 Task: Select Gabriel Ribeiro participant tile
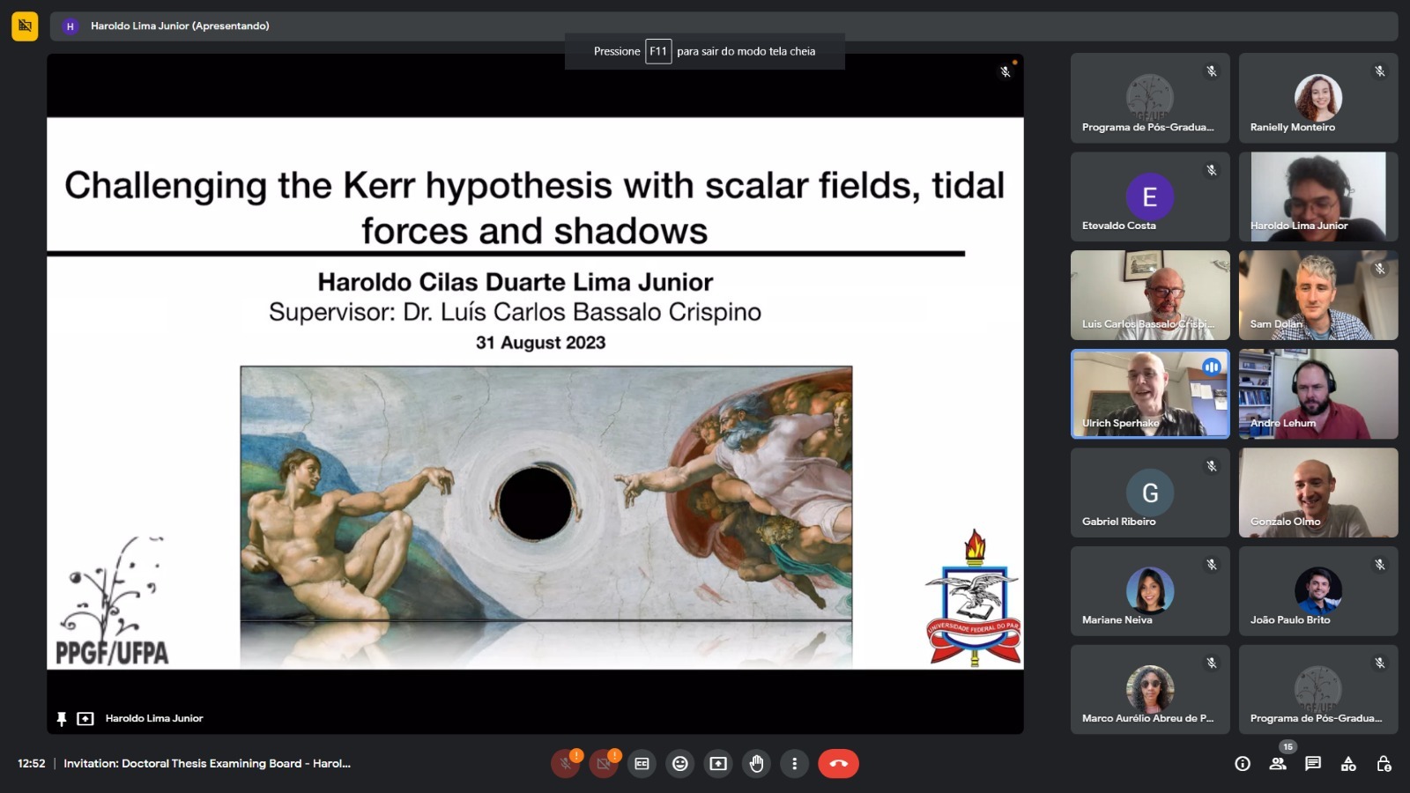1150,493
